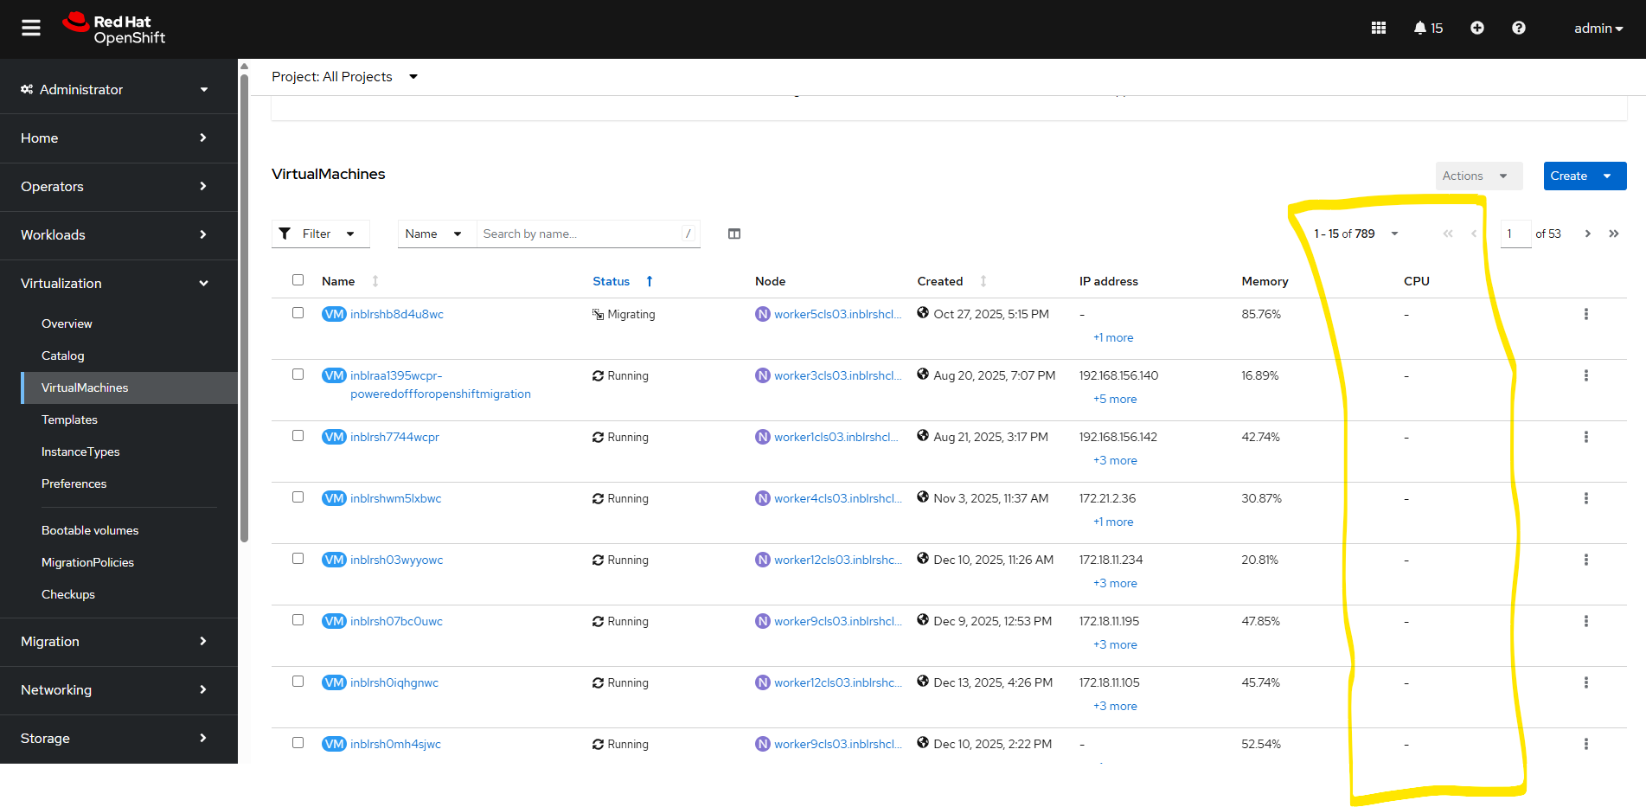1646x807 pixels.
Task: Open items-per-page dropdown 1 - 15 of 789
Action: click(1356, 234)
